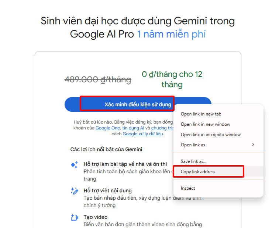Open the Google One link
The width and height of the screenshot is (279, 228).
pos(108,128)
